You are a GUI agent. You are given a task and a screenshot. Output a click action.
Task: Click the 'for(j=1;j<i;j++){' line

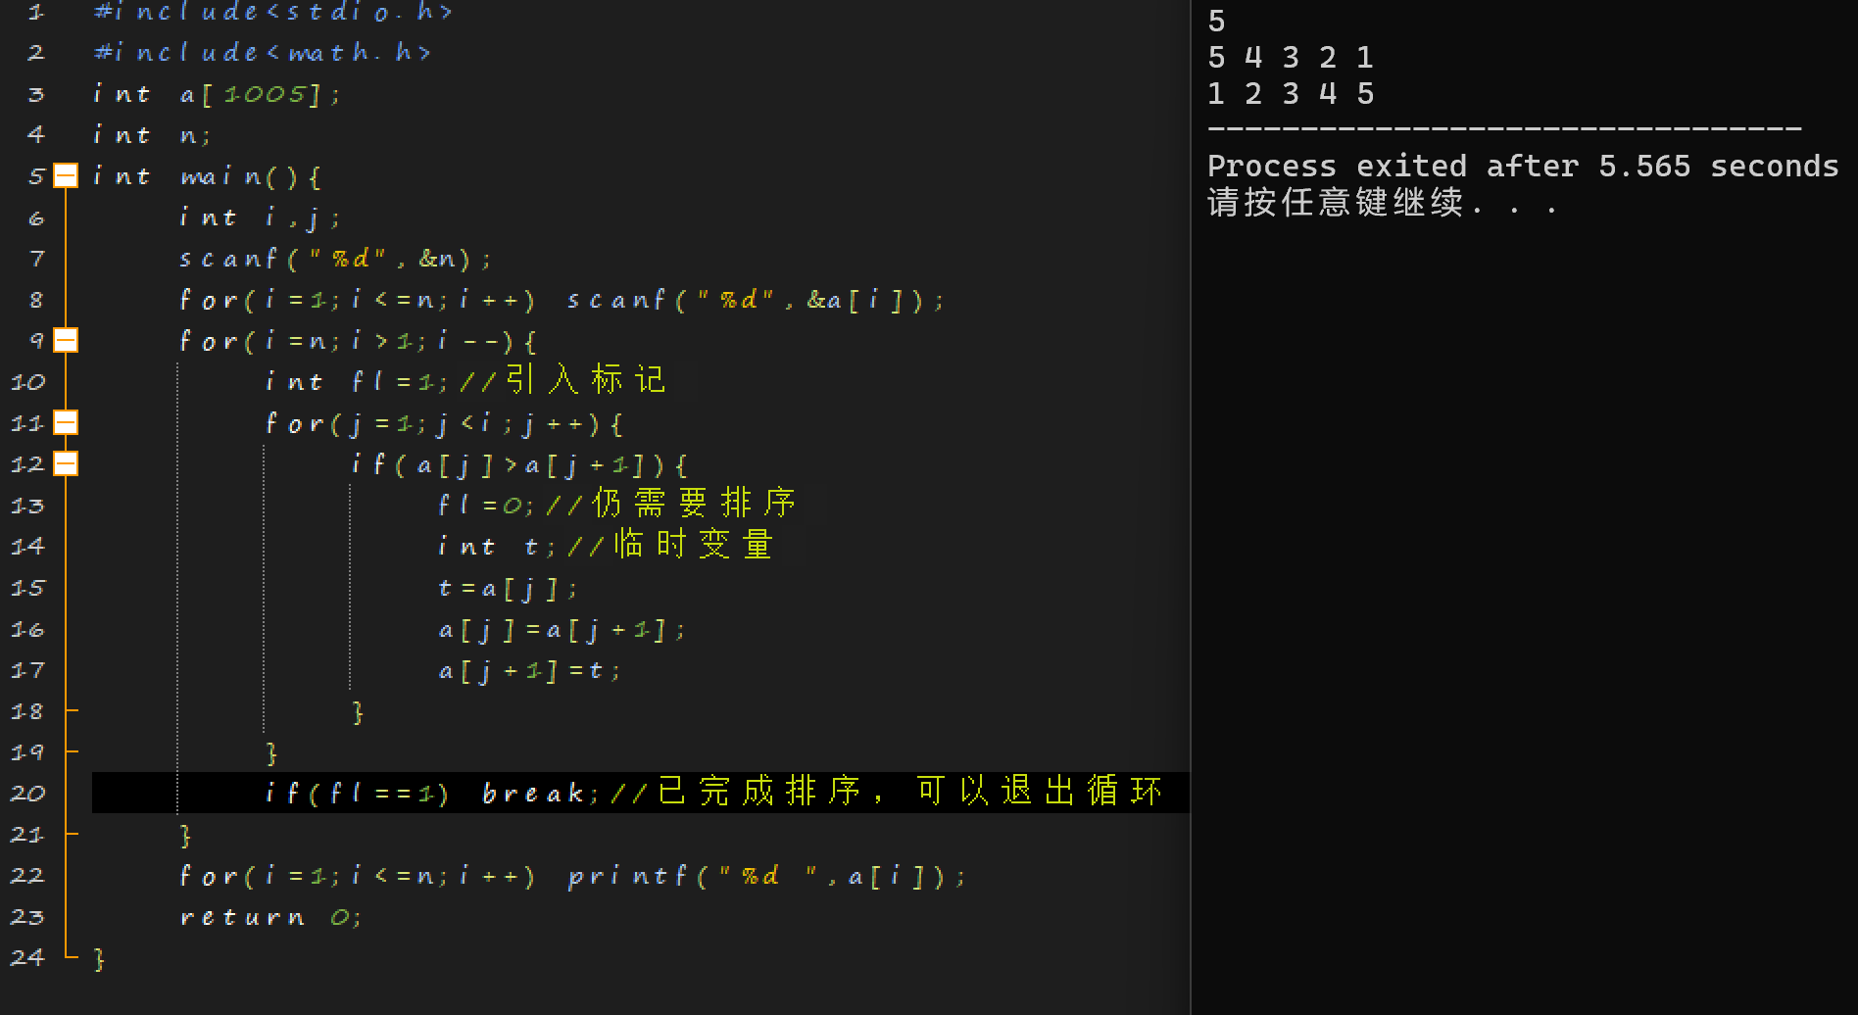[444, 423]
